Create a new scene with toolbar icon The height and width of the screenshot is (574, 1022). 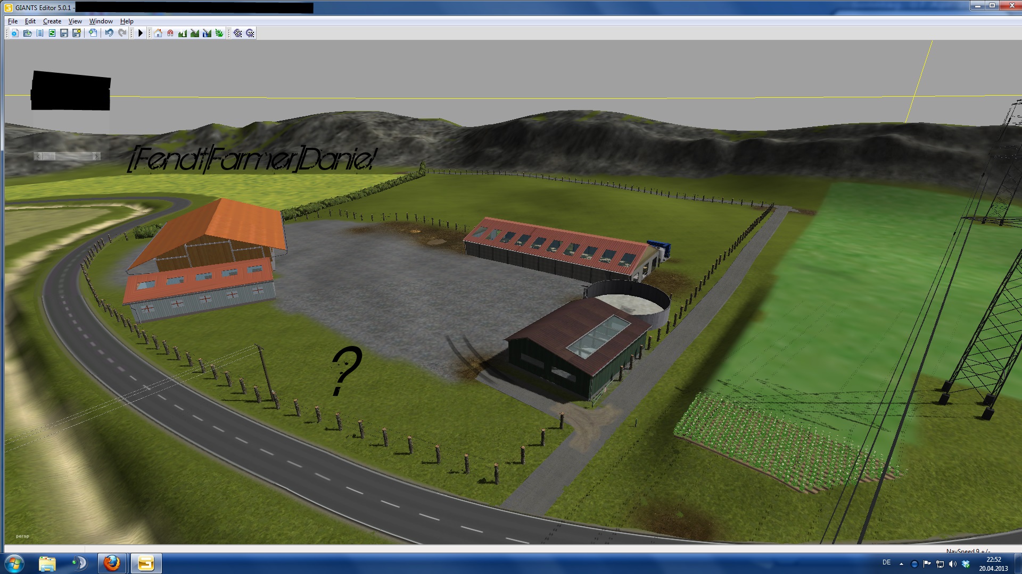coord(15,33)
